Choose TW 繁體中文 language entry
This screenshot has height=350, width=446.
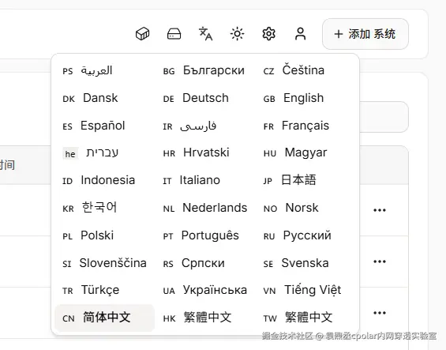pos(307,318)
